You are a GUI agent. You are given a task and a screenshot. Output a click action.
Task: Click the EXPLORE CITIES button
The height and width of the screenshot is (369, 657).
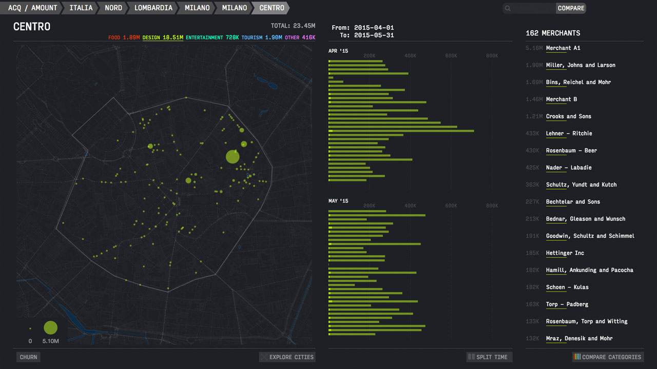[x=287, y=357]
